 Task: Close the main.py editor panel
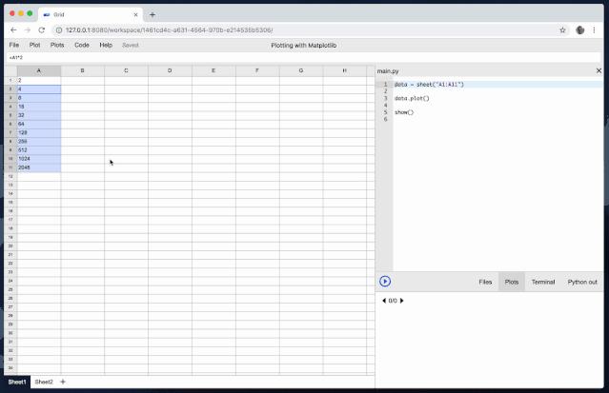(599, 70)
